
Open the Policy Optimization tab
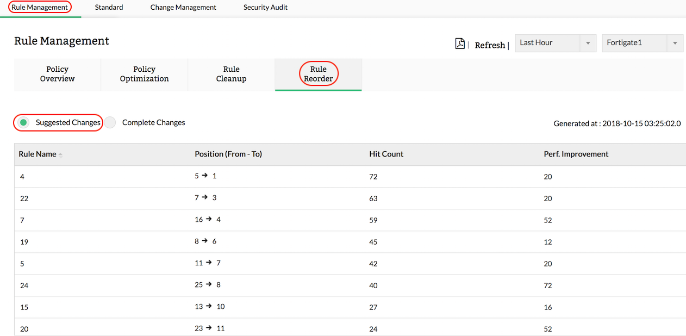point(144,74)
